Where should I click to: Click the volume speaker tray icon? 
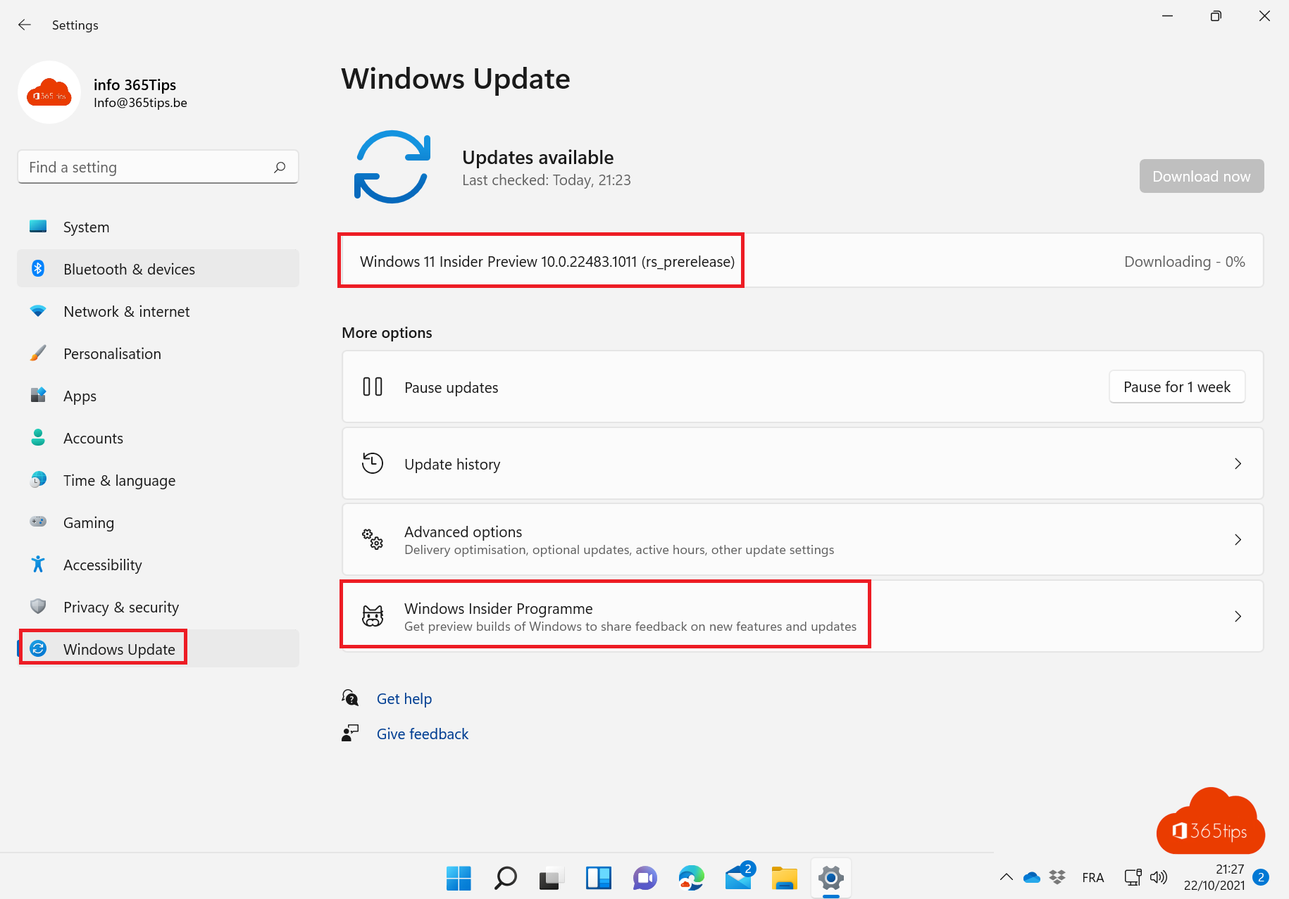click(x=1158, y=877)
